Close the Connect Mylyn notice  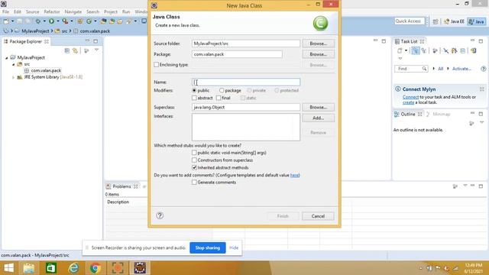[481, 89]
